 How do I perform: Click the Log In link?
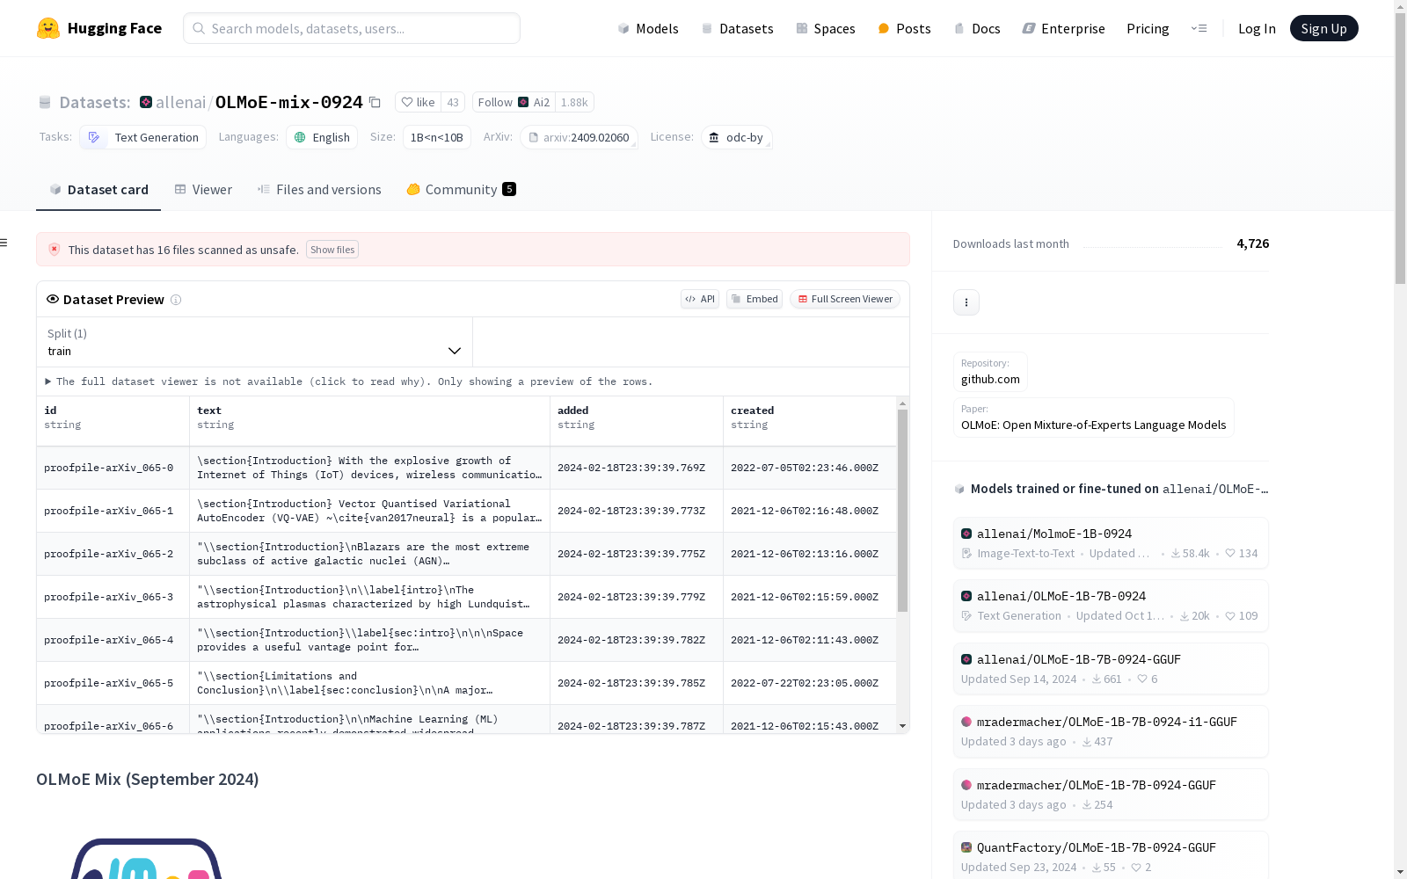tap(1257, 28)
